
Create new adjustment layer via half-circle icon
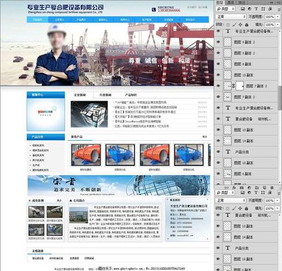249,188
